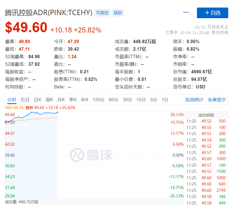The image size is (231, 205).
Task: Click the 总股本 value 94.57亿
Action: pyautogui.click(x=199, y=79)
